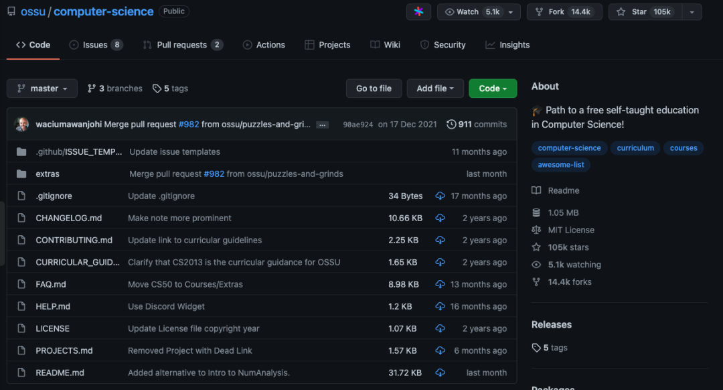The width and height of the screenshot is (723, 390).
Task: Open pull request #982 in commit header
Action: [x=189, y=124]
